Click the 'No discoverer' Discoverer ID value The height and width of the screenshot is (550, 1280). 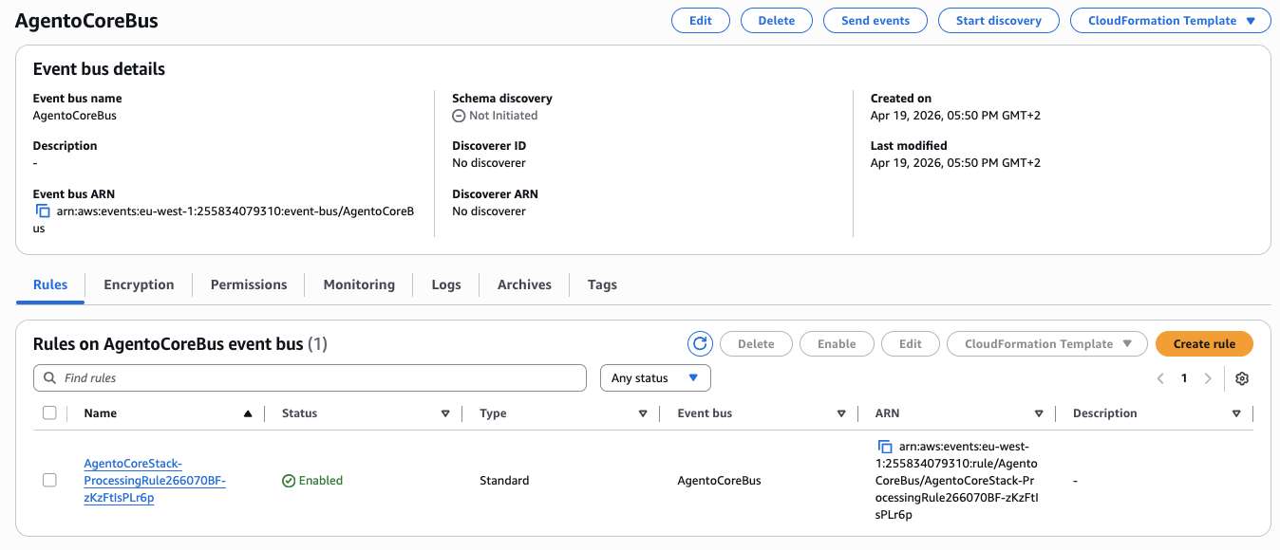pyautogui.click(x=489, y=163)
